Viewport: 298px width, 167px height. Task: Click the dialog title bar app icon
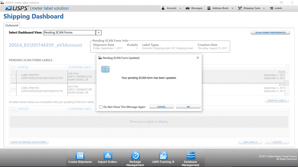pyautogui.click(x=100, y=58)
